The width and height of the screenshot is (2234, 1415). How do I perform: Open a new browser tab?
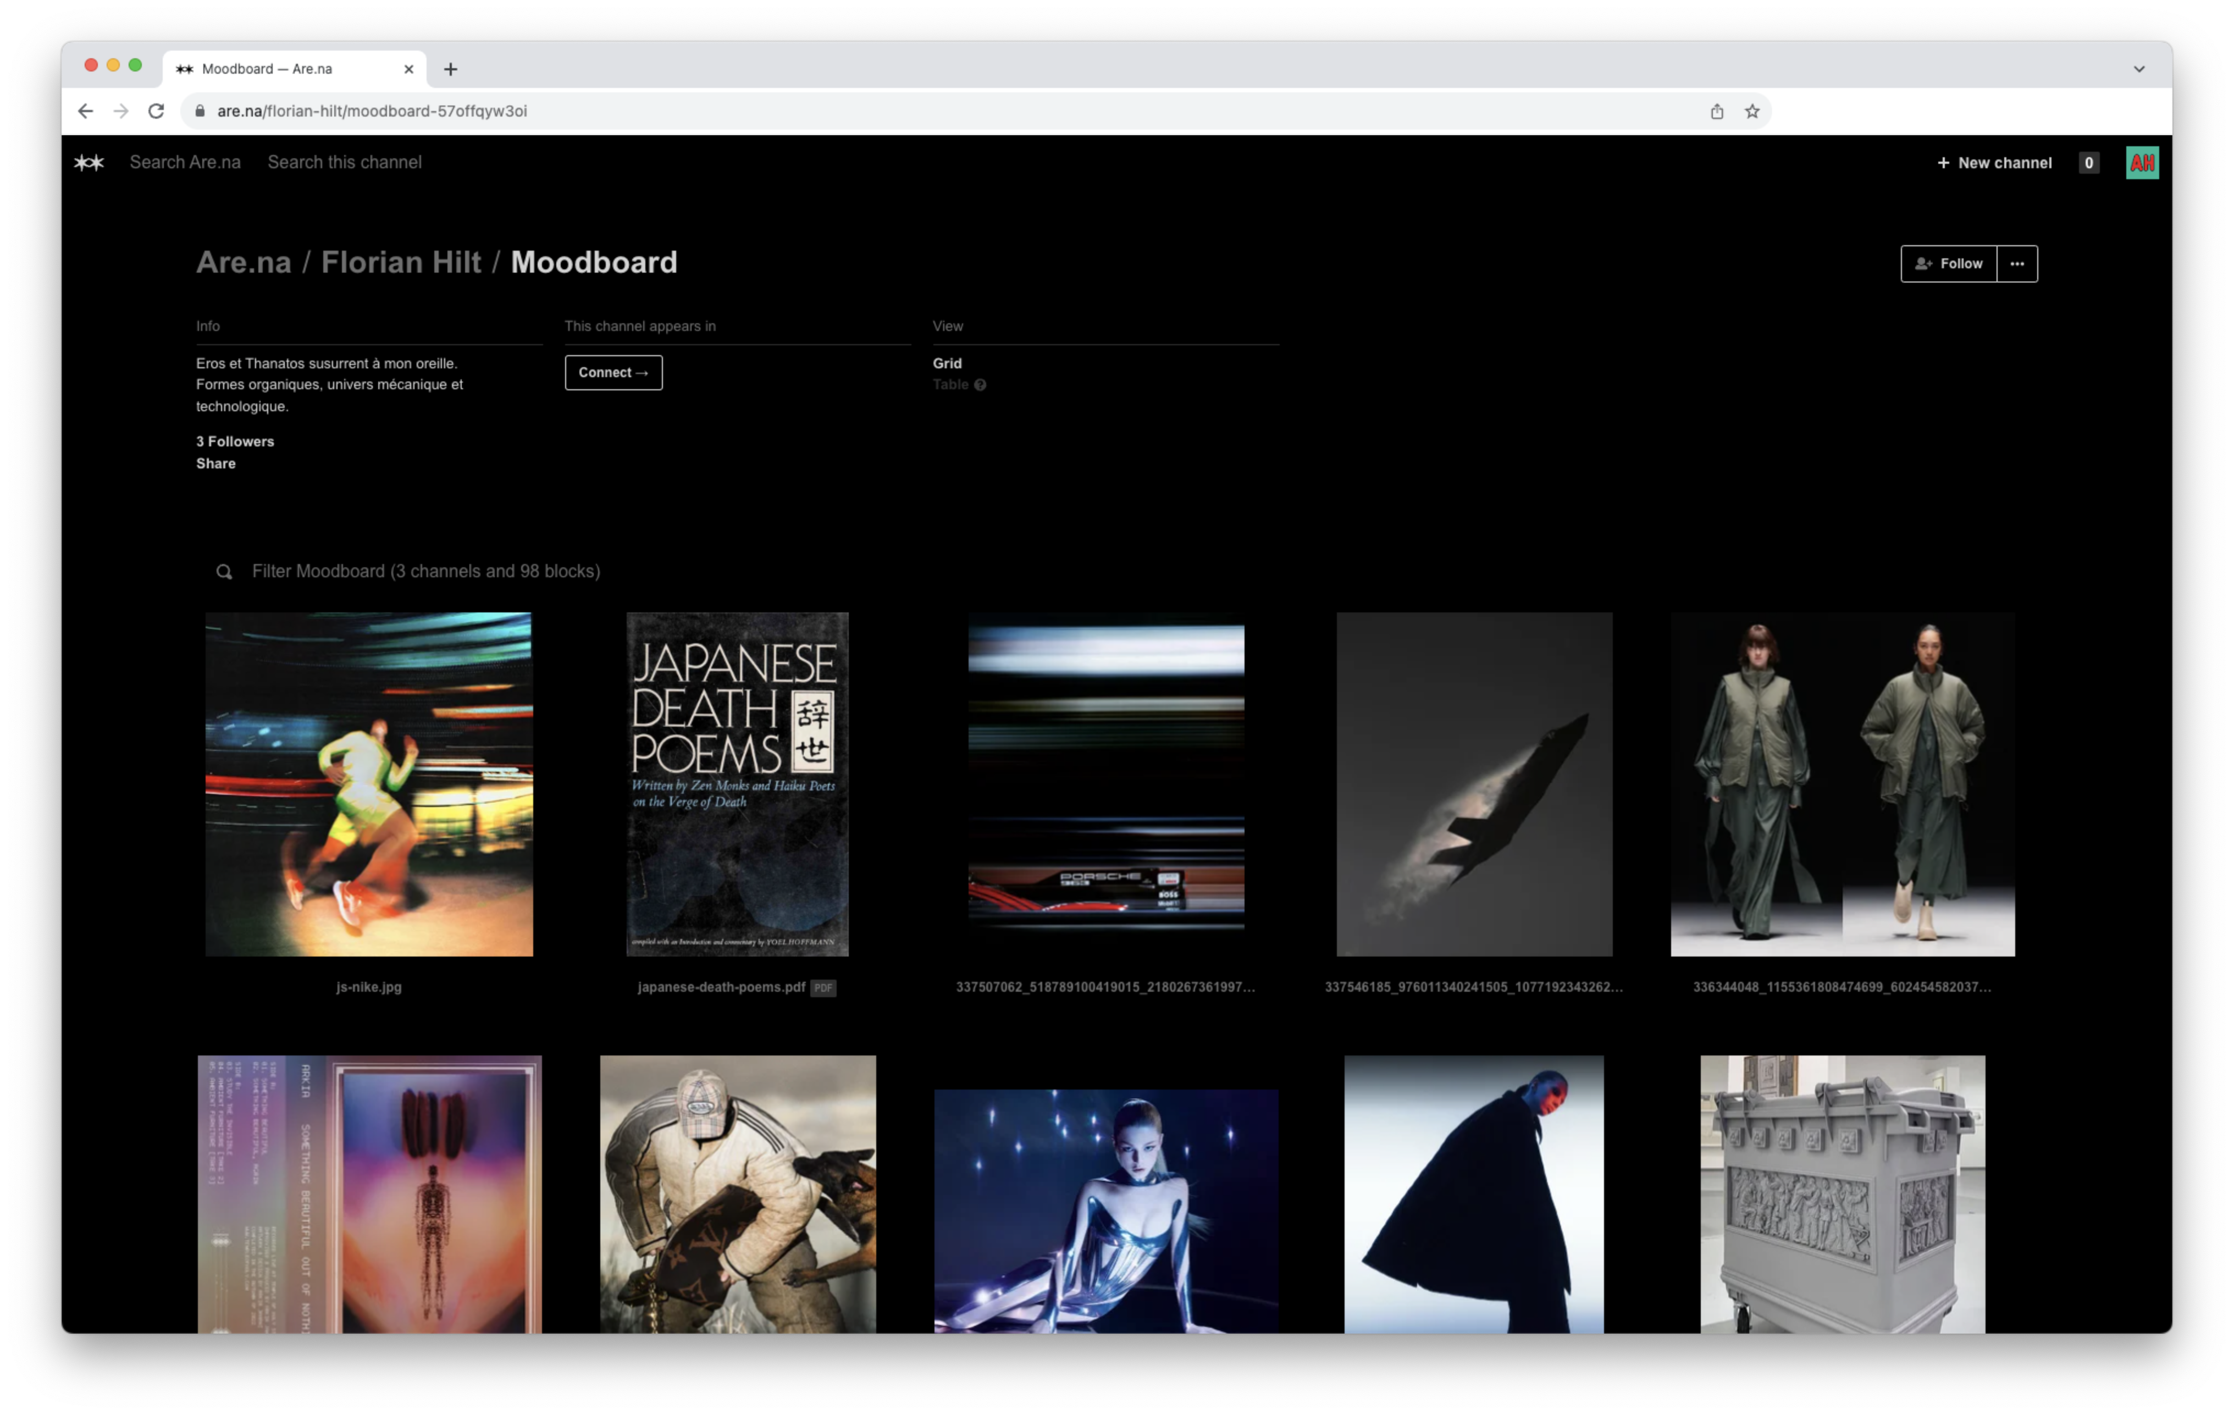[x=451, y=70]
